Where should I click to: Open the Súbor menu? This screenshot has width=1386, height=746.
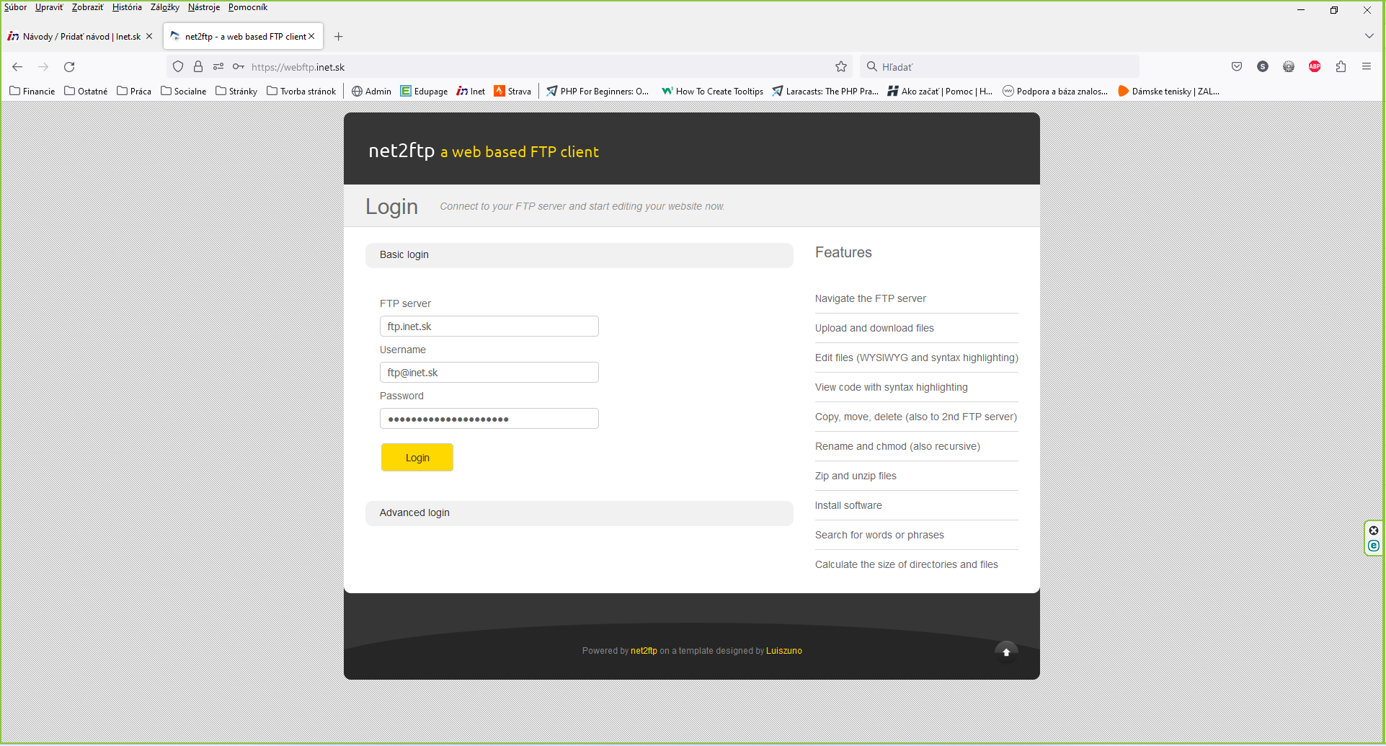point(15,7)
